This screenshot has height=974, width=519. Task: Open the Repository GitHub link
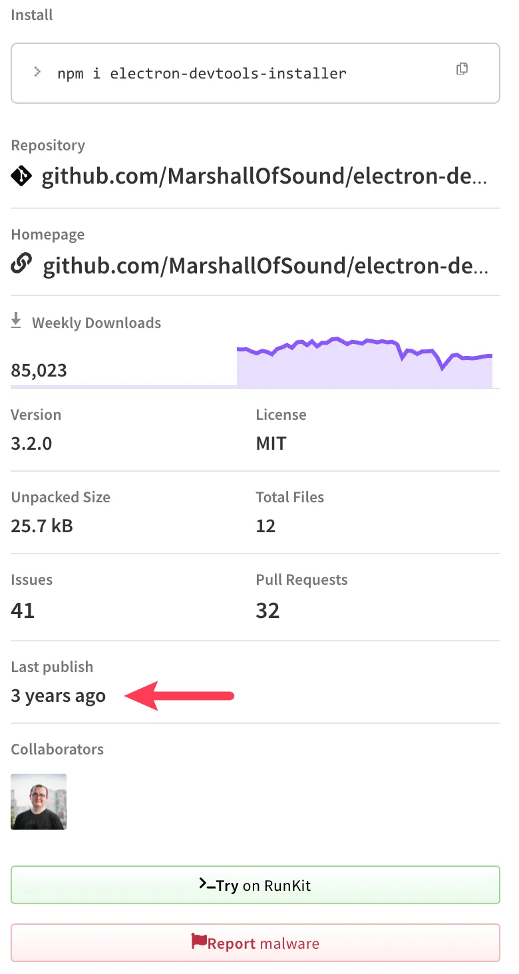pyautogui.click(x=264, y=176)
